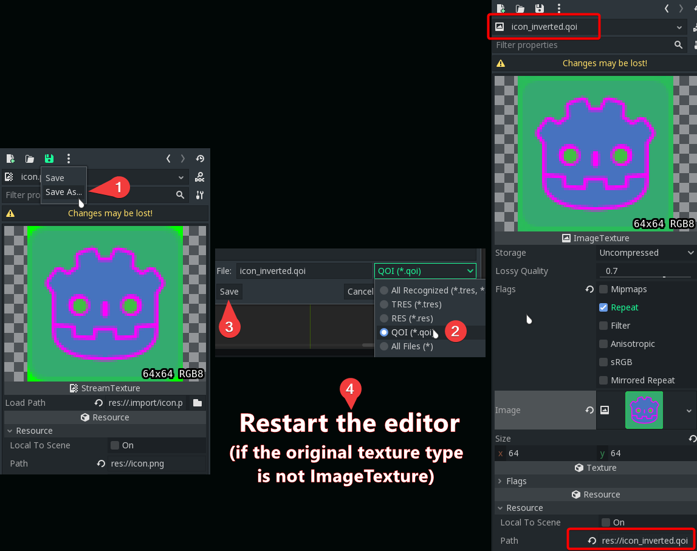This screenshot has height=551, width=697.
Task: Enable the sRGB flag checkbox
Action: [x=603, y=362]
